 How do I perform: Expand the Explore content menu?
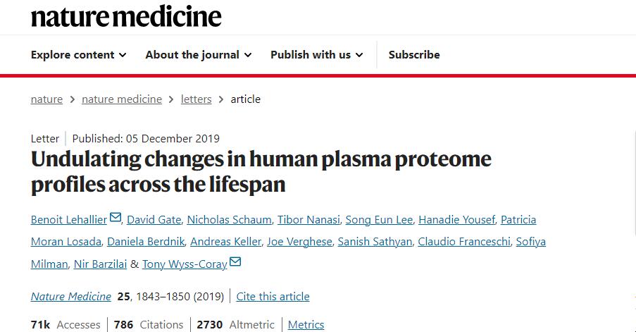click(x=79, y=55)
